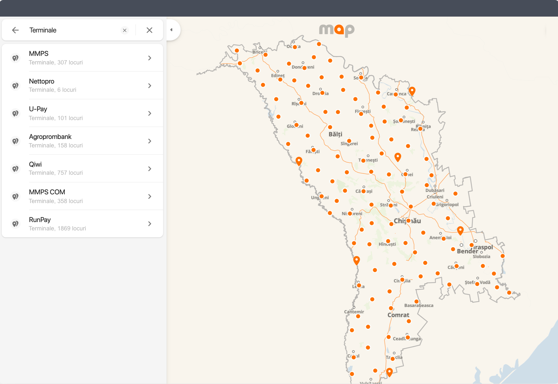This screenshot has height=384, width=558.
Task: Click the Hîncești label on map
Action: (x=387, y=244)
